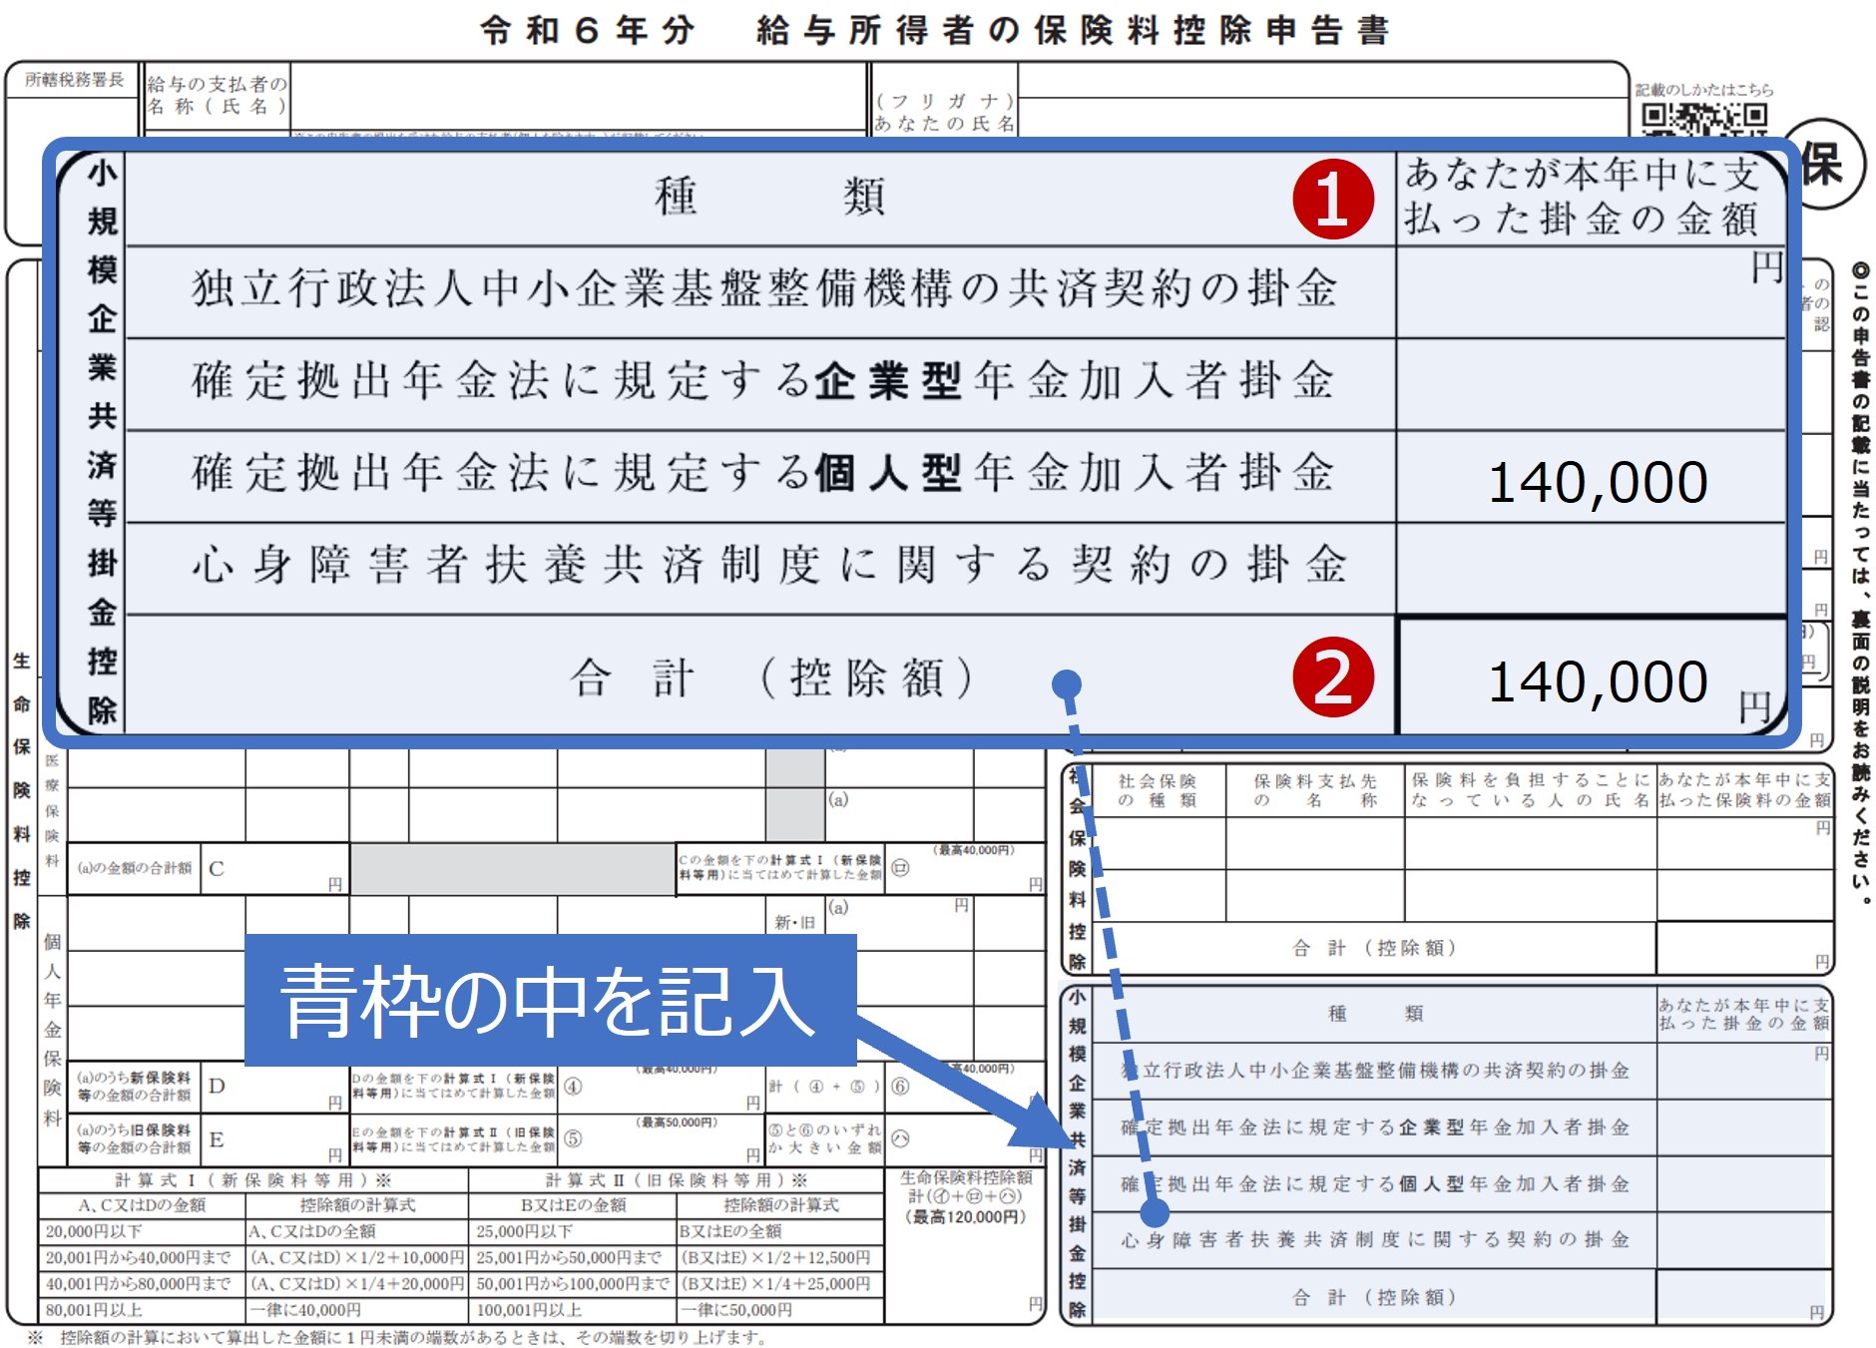Click the 社会保険料控除 total amount cell
The width and height of the screenshot is (1876, 1348).
[x=1744, y=948]
